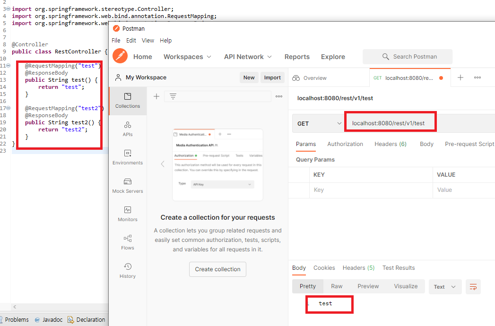Switch to Headers (6) request tab
Viewport: 495px width, 326px height.
click(391, 144)
